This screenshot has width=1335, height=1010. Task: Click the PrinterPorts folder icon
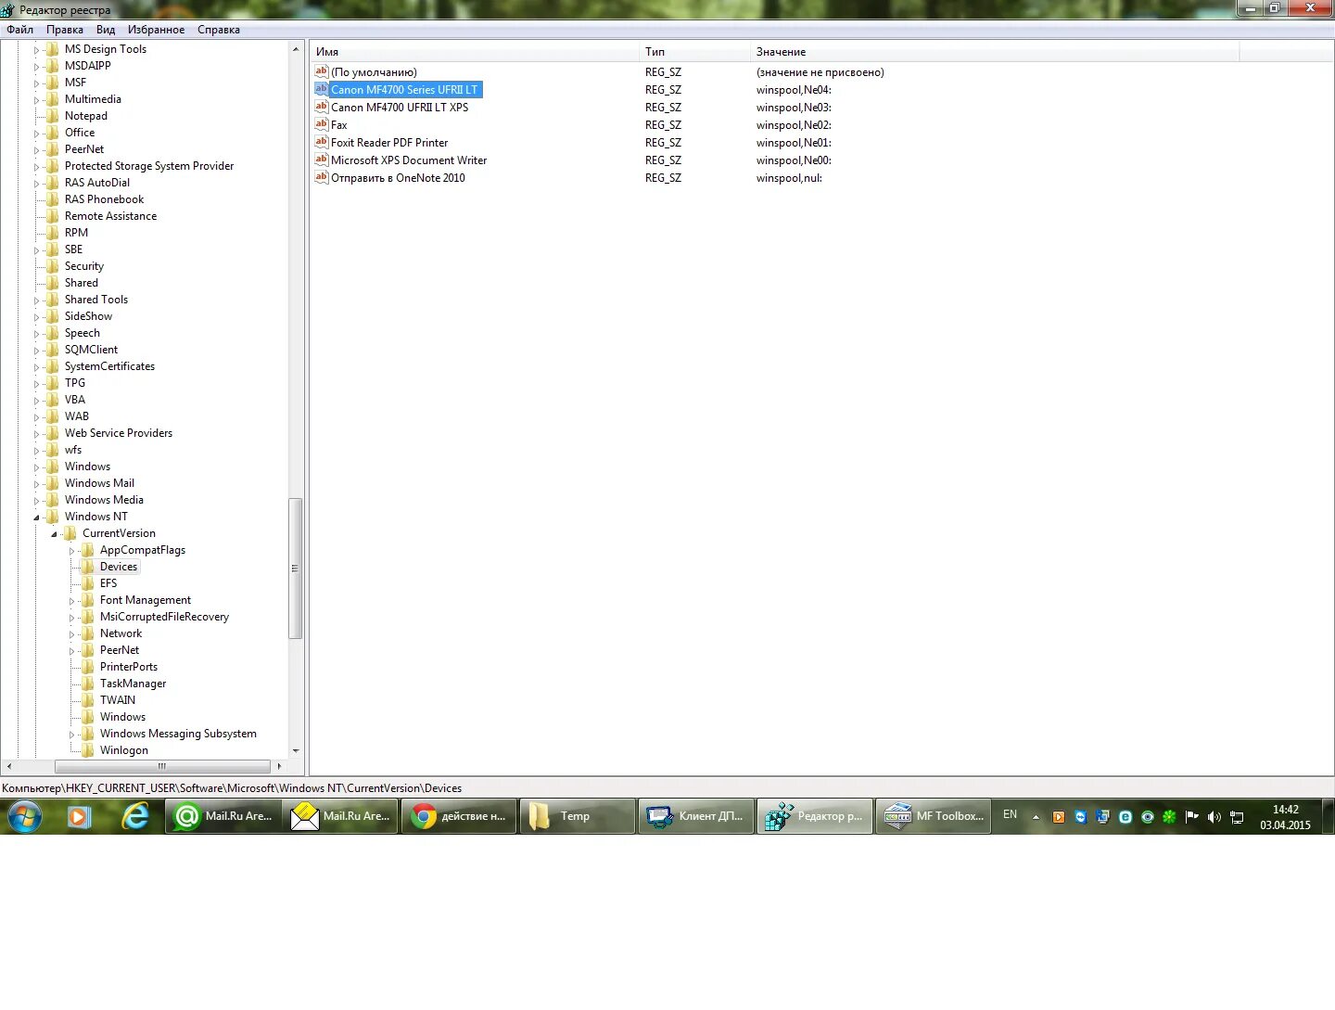88,667
